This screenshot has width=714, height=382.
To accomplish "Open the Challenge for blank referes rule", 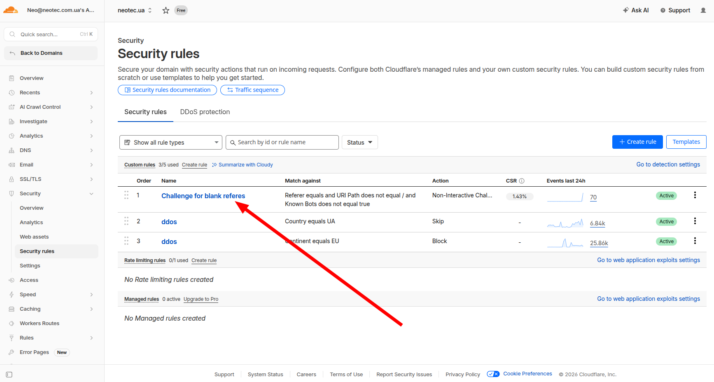I will [203, 196].
